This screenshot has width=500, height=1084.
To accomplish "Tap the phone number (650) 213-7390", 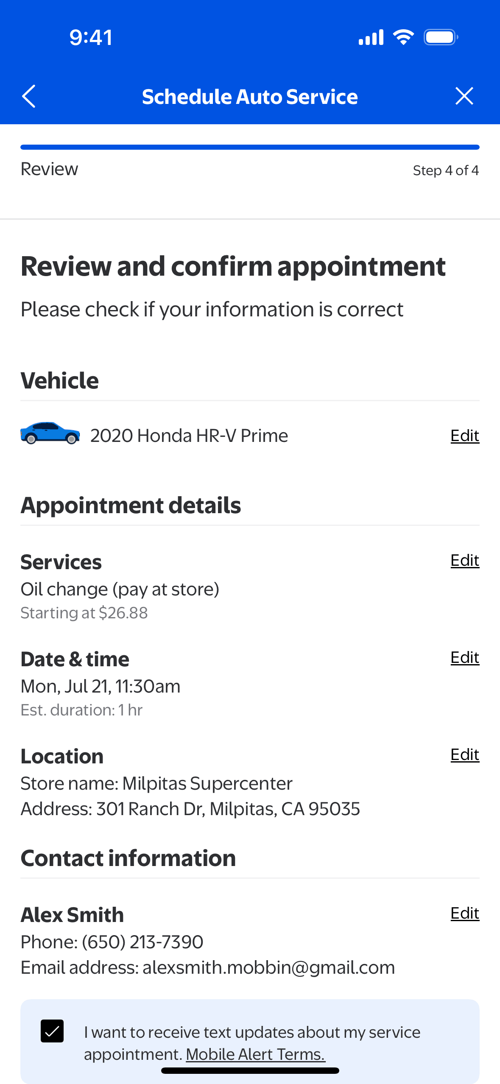I will click(142, 942).
